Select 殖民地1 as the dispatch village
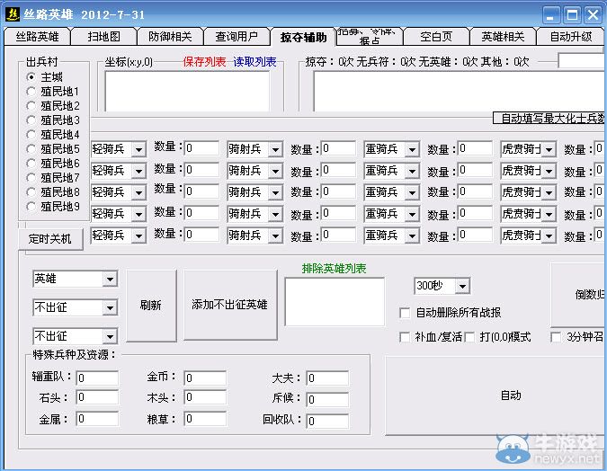The height and width of the screenshot is (471, 607). pos(31,92)
